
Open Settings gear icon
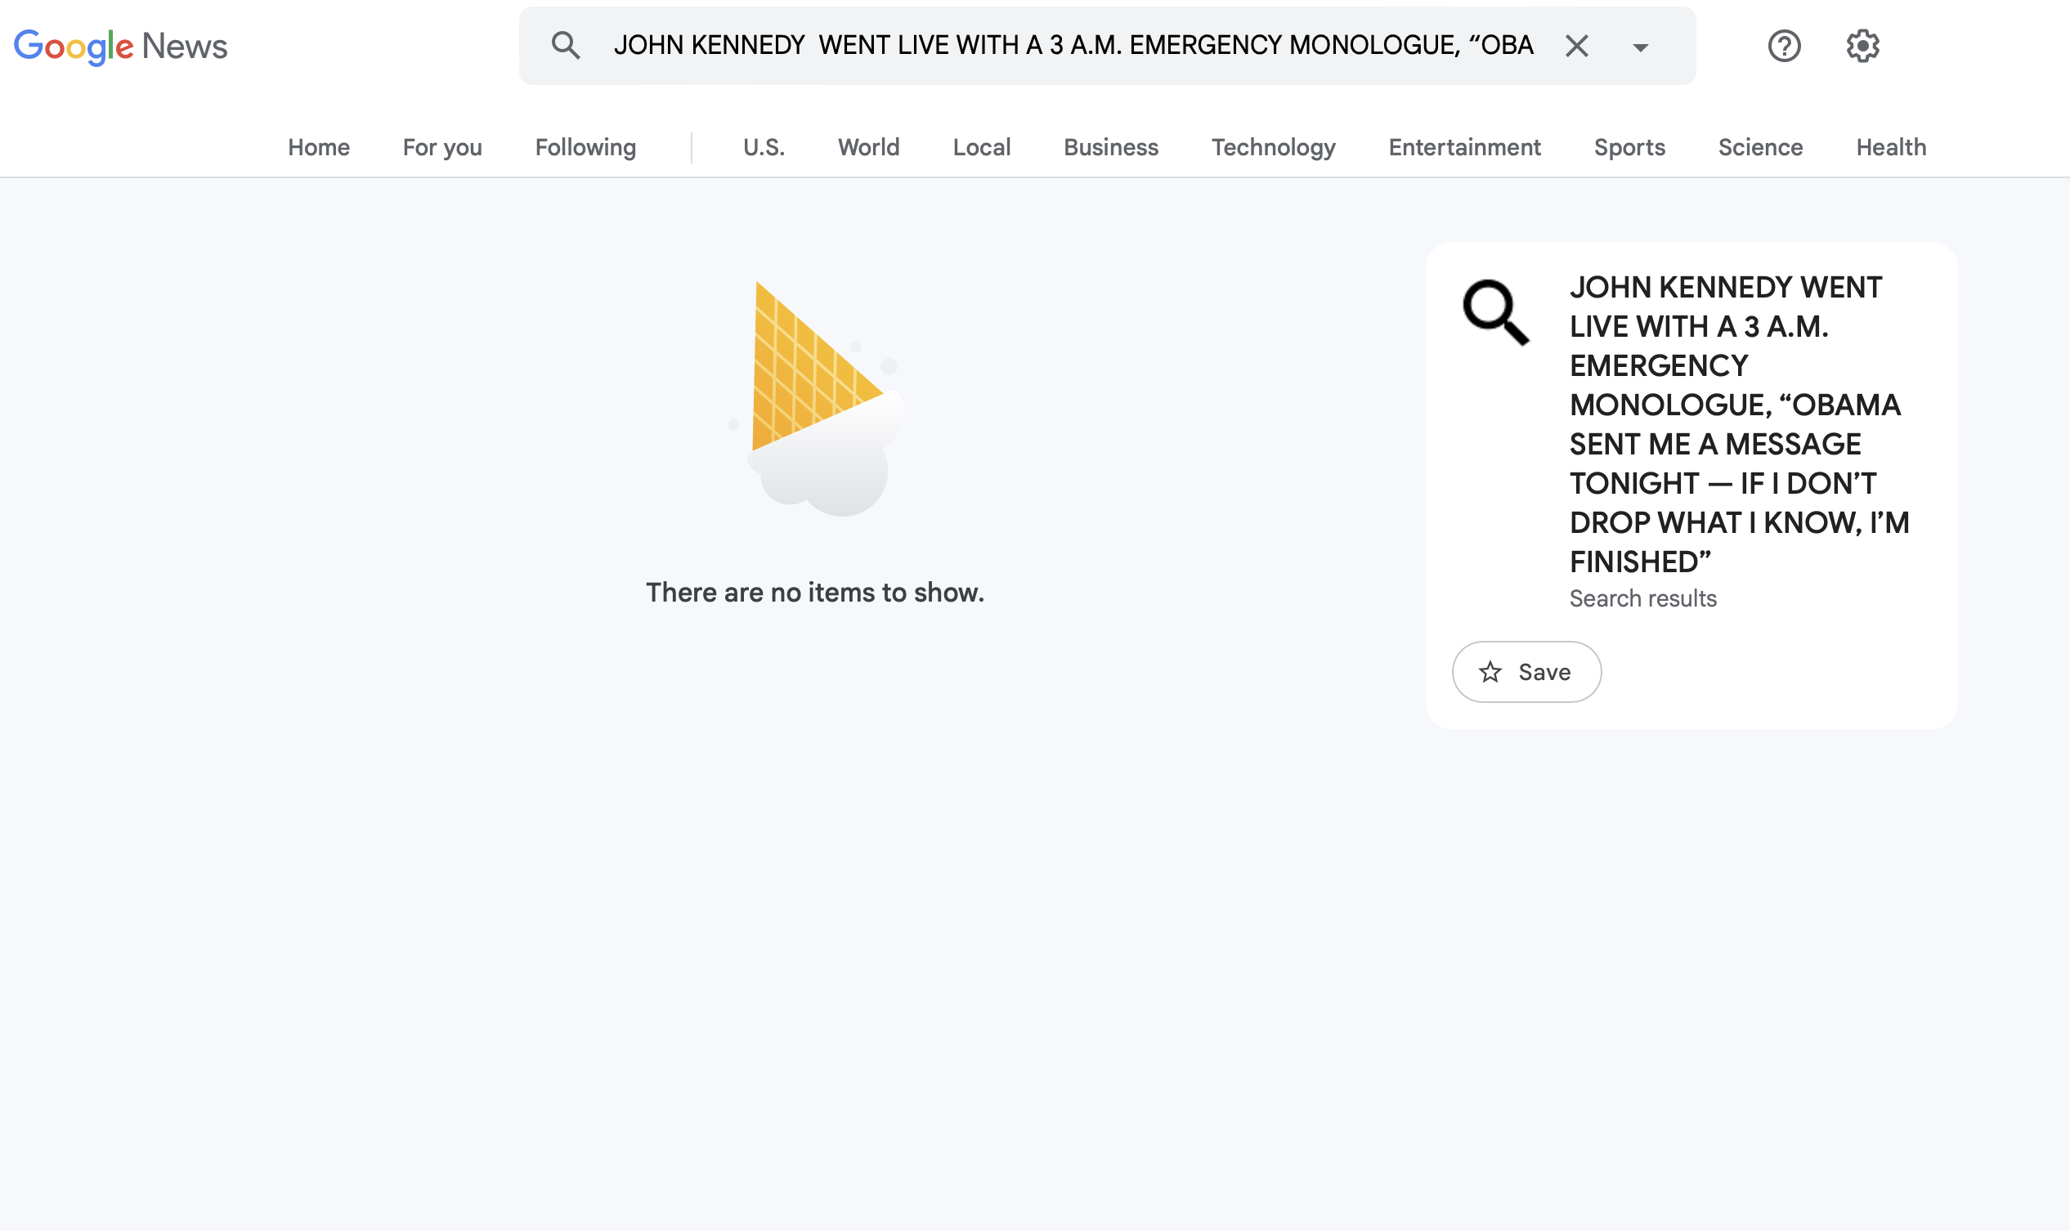1862,47
